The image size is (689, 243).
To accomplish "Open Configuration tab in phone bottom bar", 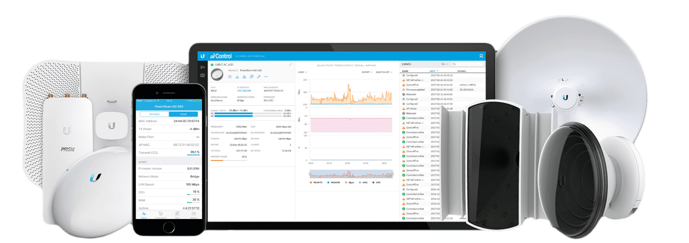I will [x=161, y=215].
